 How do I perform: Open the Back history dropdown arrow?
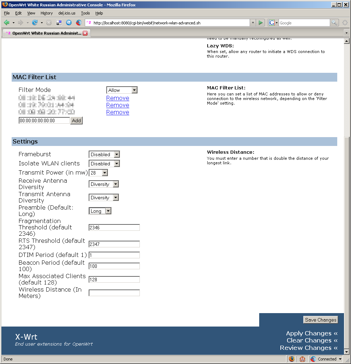pyautogui.click(x=13, y=23)
